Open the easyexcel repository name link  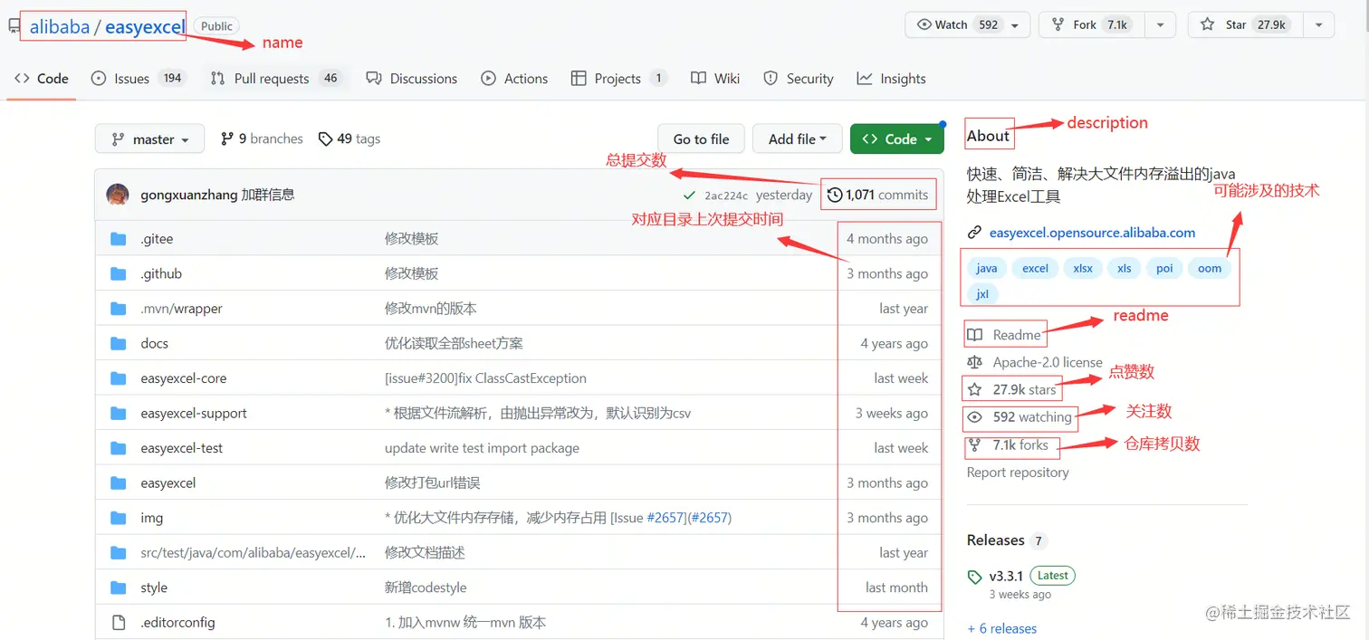coord(145,26)
